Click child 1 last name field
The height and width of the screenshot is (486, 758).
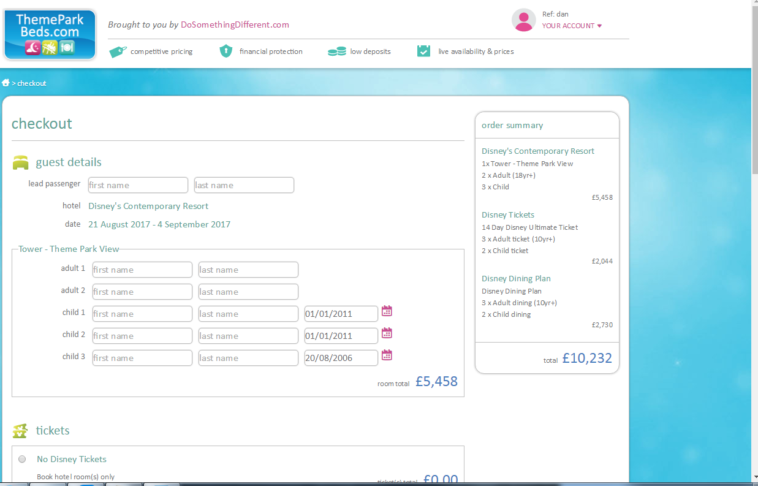[248, 314]
